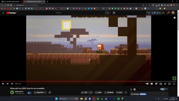This screenshot has height=101, width=179.
Task: Close the Minecraft Live 2023 tab
Action: click(44, 2)
